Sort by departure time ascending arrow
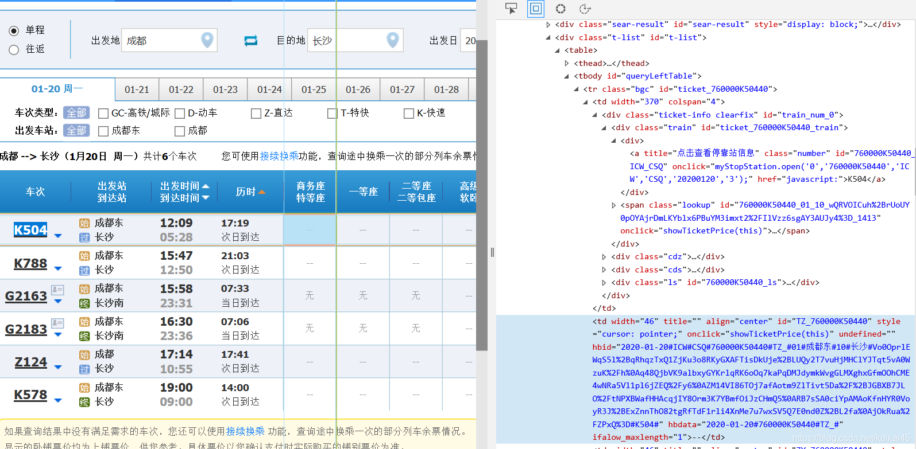 (206, 186)
